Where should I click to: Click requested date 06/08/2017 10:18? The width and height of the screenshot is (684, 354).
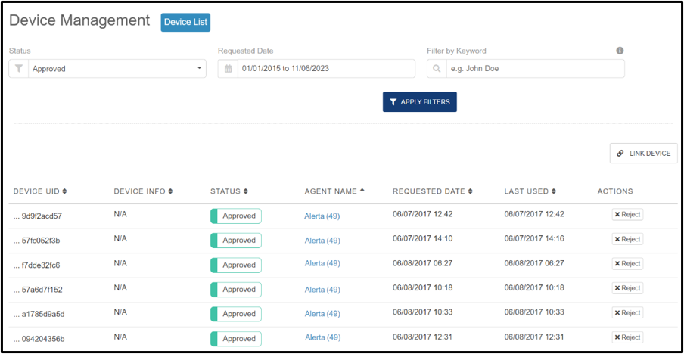[x=423, y=287]
